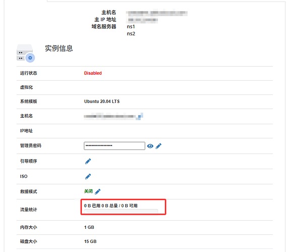288x252 pixels.
Task: Click the ns1 nameserver entry
Action: coord(131,27)
